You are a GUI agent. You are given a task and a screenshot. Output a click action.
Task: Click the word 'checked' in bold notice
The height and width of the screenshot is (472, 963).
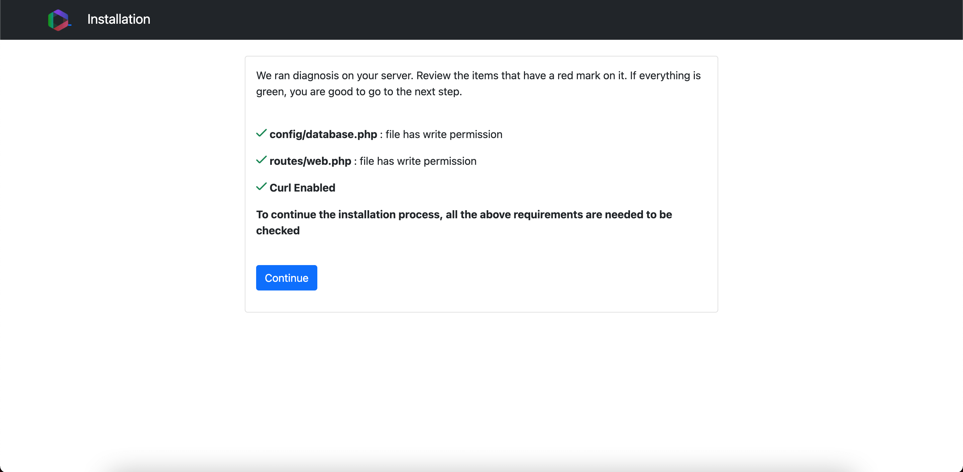[x=278, y=231]
